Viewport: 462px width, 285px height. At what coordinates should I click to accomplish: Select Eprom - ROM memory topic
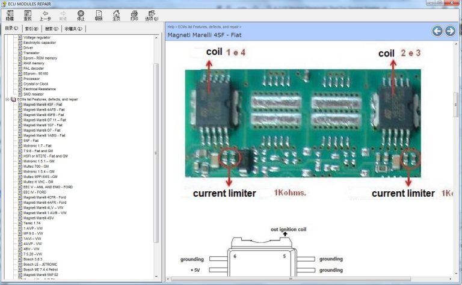pyautogui.click(x=40, y=58)
